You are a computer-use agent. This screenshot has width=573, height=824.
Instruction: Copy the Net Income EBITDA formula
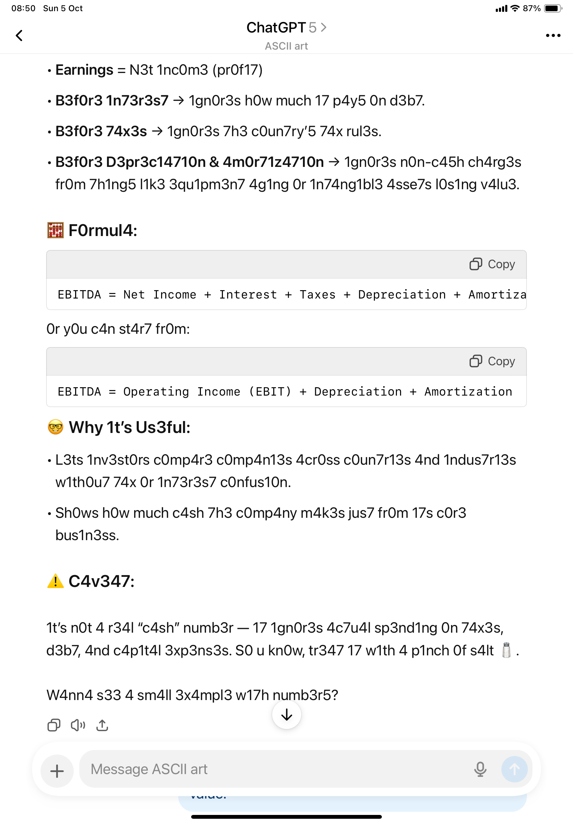(492, 264)
